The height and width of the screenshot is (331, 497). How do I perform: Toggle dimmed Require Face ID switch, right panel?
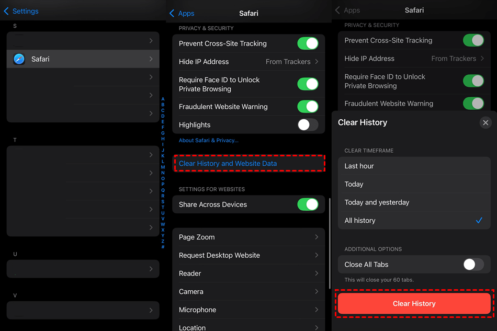click(x=473, y=81)
